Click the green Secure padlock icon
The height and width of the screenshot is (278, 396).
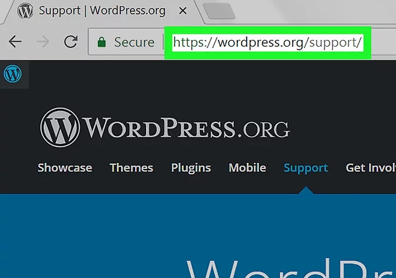[102, 42]
